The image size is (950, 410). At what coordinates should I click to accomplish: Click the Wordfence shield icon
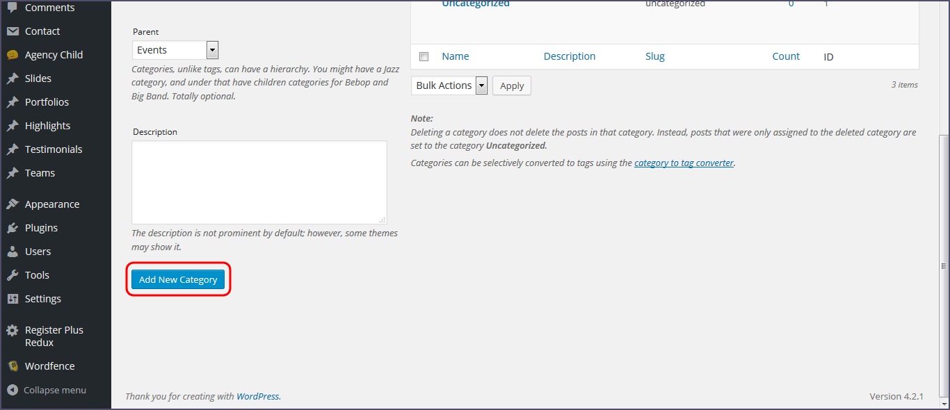click(x=13, y=366)
